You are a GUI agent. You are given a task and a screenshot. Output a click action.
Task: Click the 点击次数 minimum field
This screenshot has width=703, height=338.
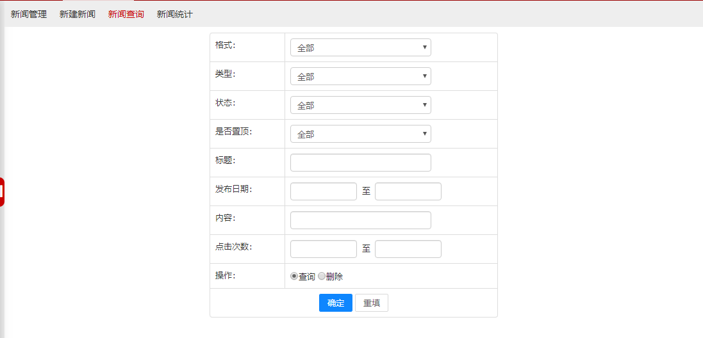point(324,249)
